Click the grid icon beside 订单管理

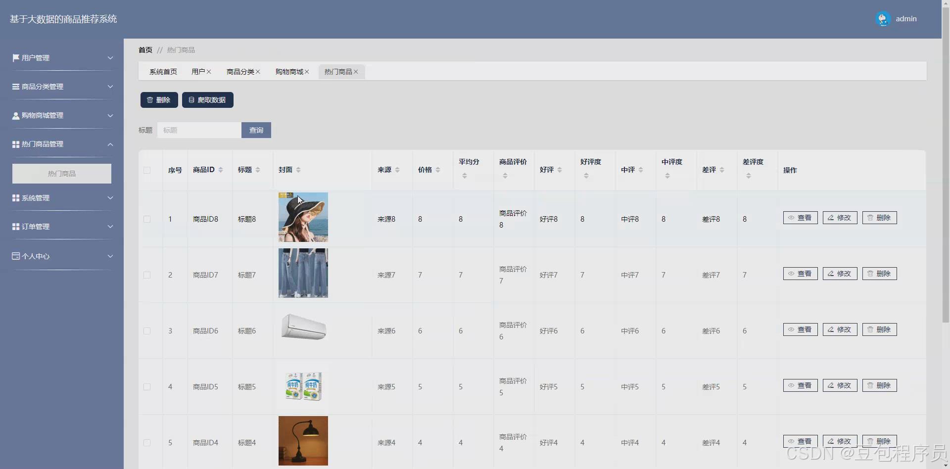pos(16,227)
